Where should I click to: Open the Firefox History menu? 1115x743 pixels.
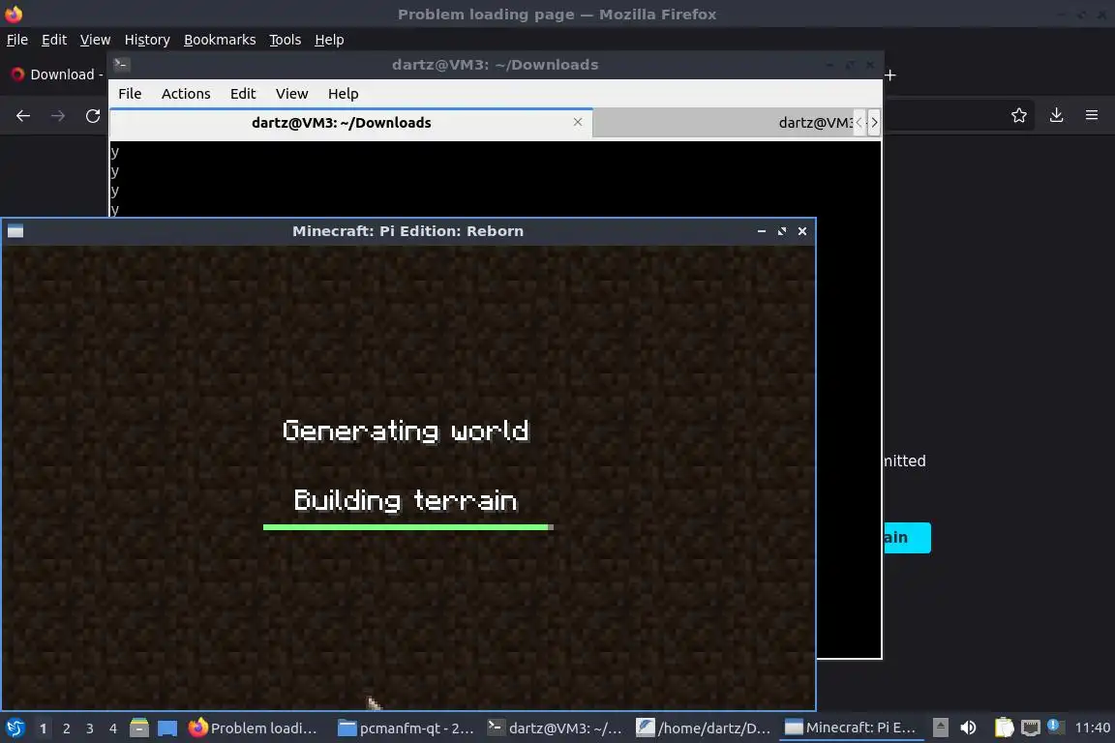[147, 40]
